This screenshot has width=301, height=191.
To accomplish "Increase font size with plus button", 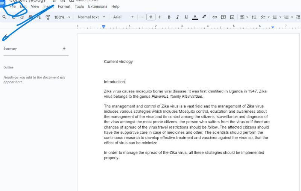I will tap(159, 17).
